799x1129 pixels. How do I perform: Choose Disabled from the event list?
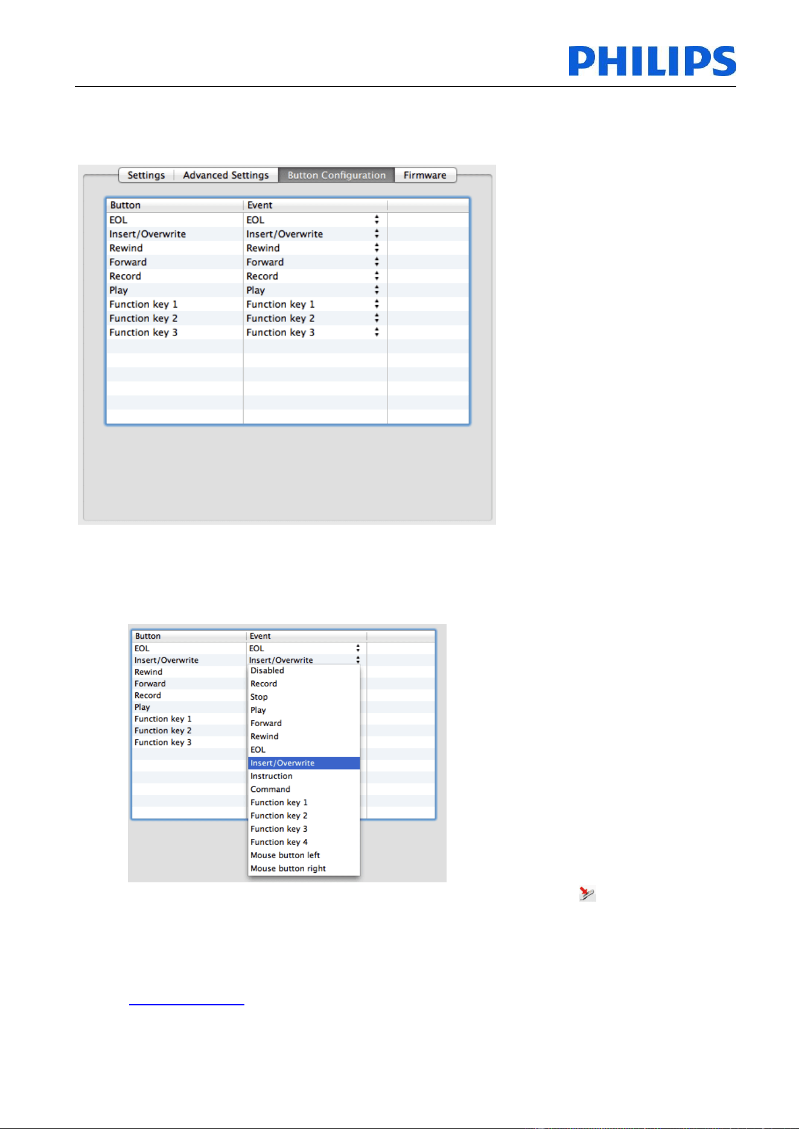coord(304,671)
